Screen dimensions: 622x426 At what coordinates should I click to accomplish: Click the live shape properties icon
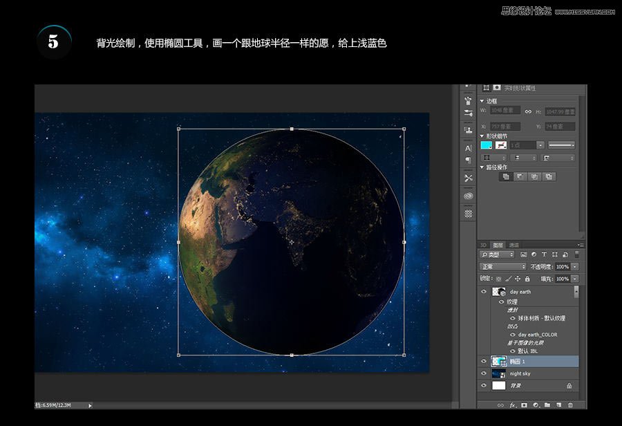point(486,88)
